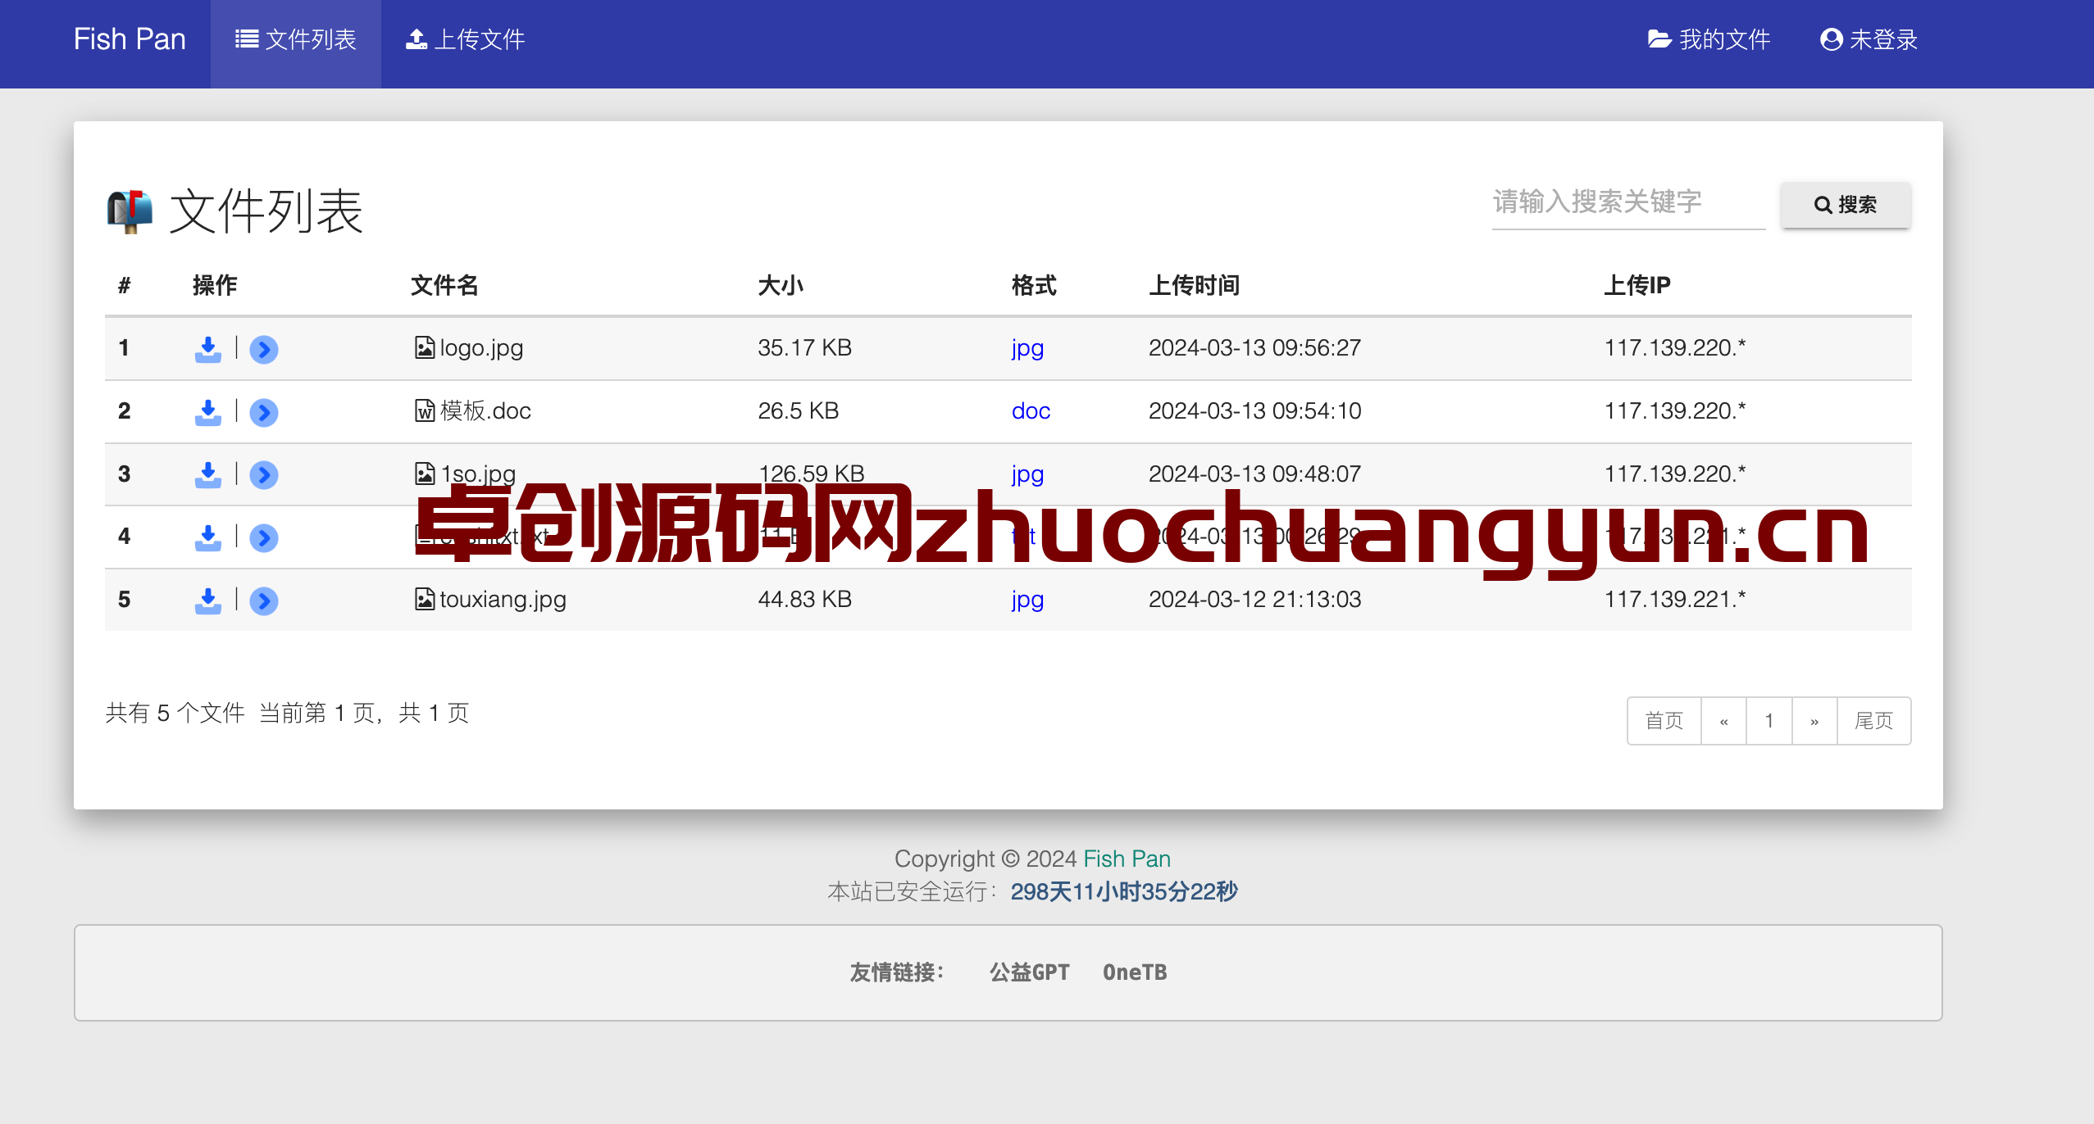
Task: Open 我的文件 from the navbar
Action: (1709, 39)
